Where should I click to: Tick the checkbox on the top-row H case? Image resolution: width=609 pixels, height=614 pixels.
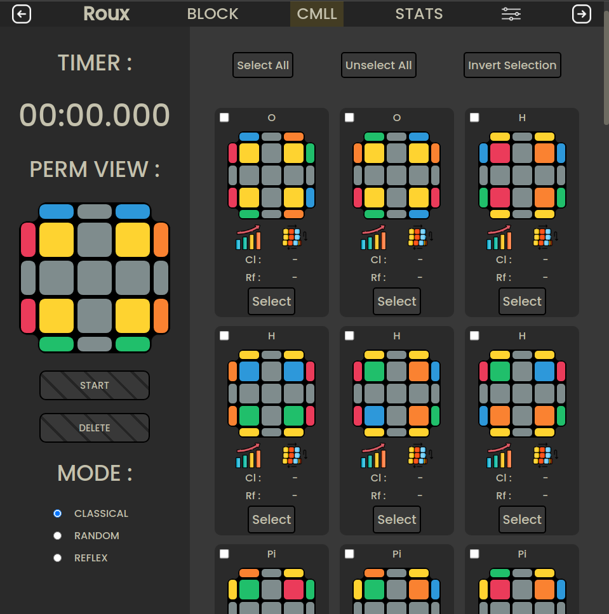[x=474, y=118]
